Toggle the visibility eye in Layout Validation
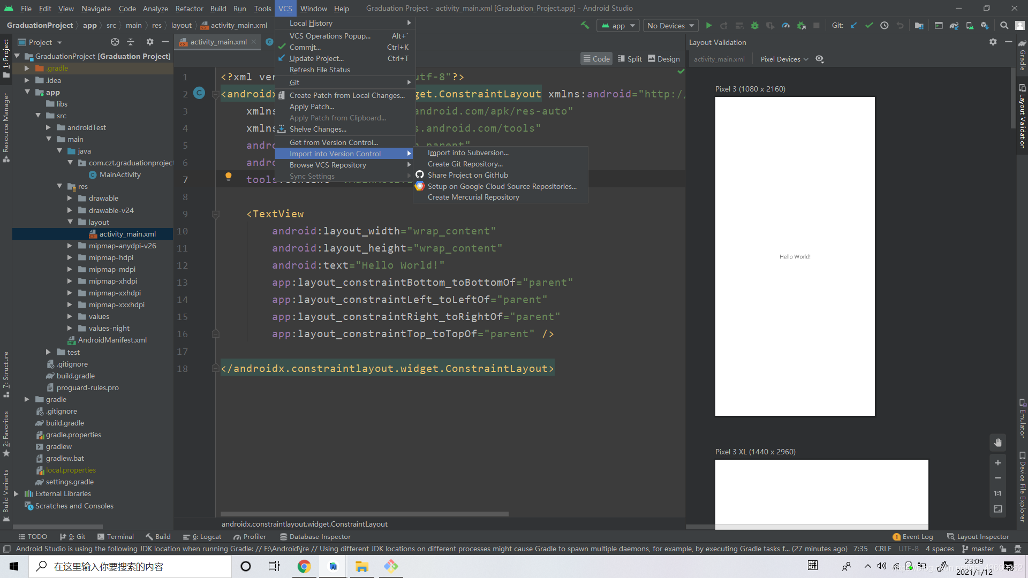 (x=819, y=59)
